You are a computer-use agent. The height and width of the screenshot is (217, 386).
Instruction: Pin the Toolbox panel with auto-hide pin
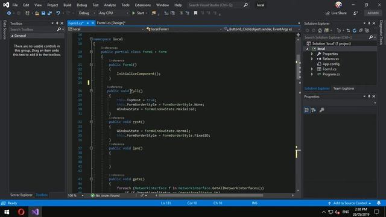57,23
